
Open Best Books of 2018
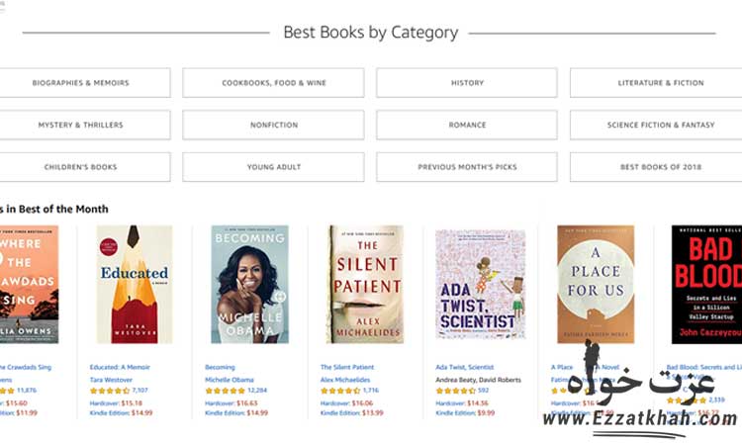pyautogui.click(x=660, y=167)
